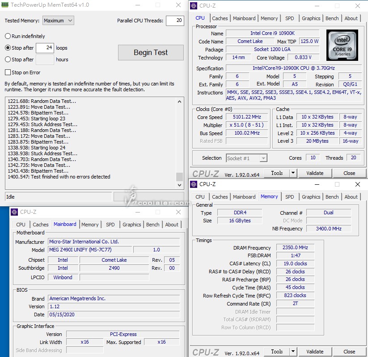The image size is (368, 357).
Task: Click the log scrollbar down arrow
Action: [x=179, y=185]
